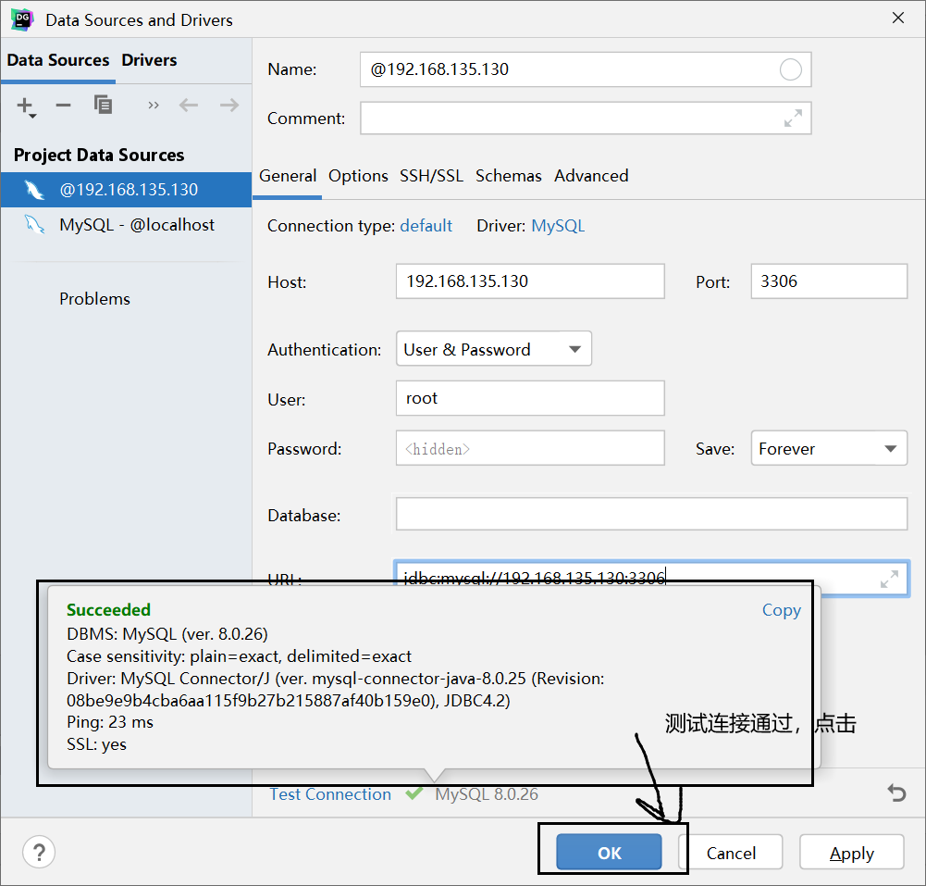Screen dimensions: 926x886
Task: Click the 'Case sensitivity' result line
Action: click(x=239, y=656)
